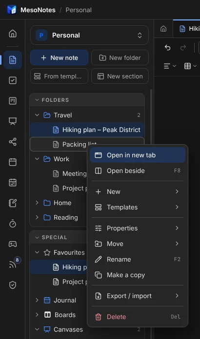Open the Share graph icon in rail
The height and width of the screenshot is (339, 200).
pos(13,142)
